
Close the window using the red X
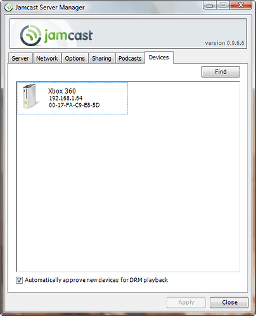pyautogui.click(x=241, y=5)
